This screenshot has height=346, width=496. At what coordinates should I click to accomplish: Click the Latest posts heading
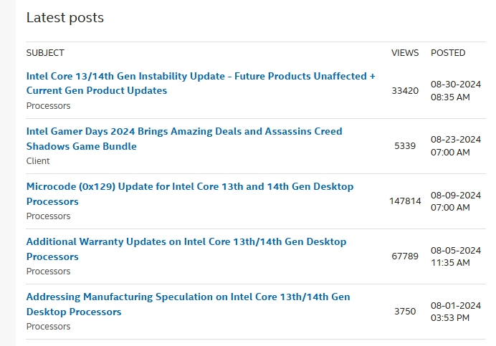[x=65, y=18]
